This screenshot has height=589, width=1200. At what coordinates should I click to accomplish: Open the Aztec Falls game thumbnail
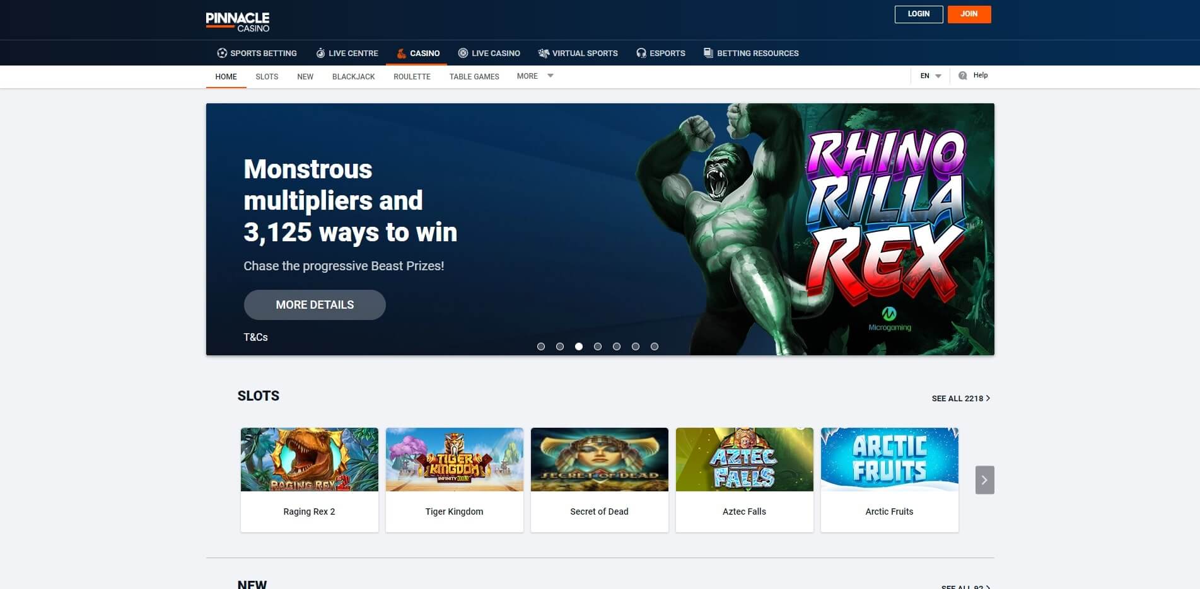click(x=744, y=460)
